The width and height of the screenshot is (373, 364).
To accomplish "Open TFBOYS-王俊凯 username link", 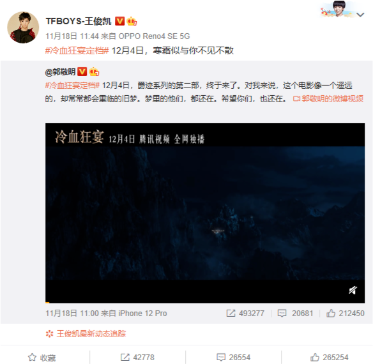I will (79, 22).
